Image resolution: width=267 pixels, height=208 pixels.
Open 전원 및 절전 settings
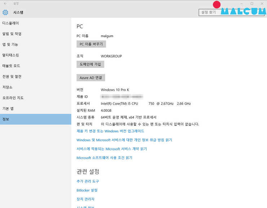tap(36, 76)
